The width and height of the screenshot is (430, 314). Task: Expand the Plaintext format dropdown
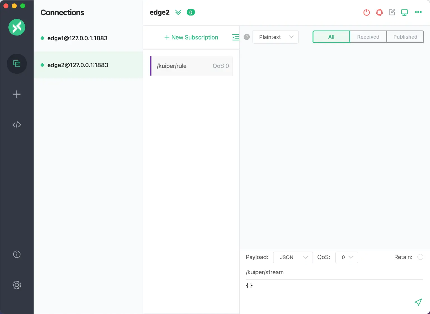[275, 37]
